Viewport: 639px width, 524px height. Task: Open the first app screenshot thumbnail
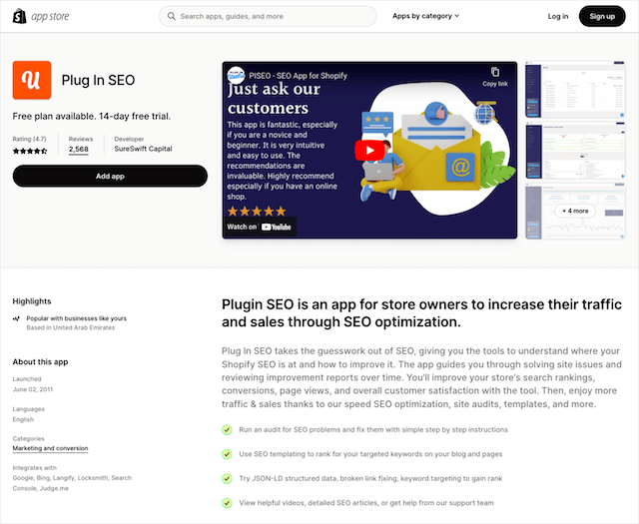(x=575, y=89)
